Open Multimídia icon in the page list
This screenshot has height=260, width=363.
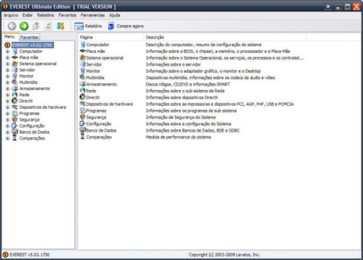coord(82,77)
